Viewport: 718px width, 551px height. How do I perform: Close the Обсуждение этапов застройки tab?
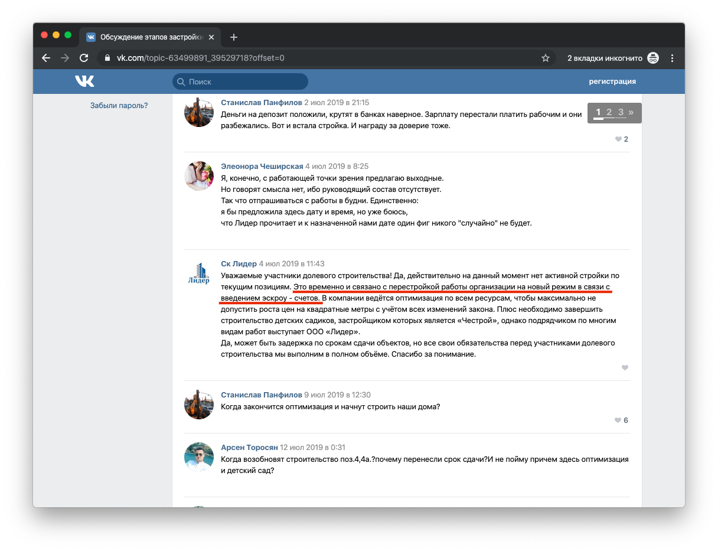point(211,37)
